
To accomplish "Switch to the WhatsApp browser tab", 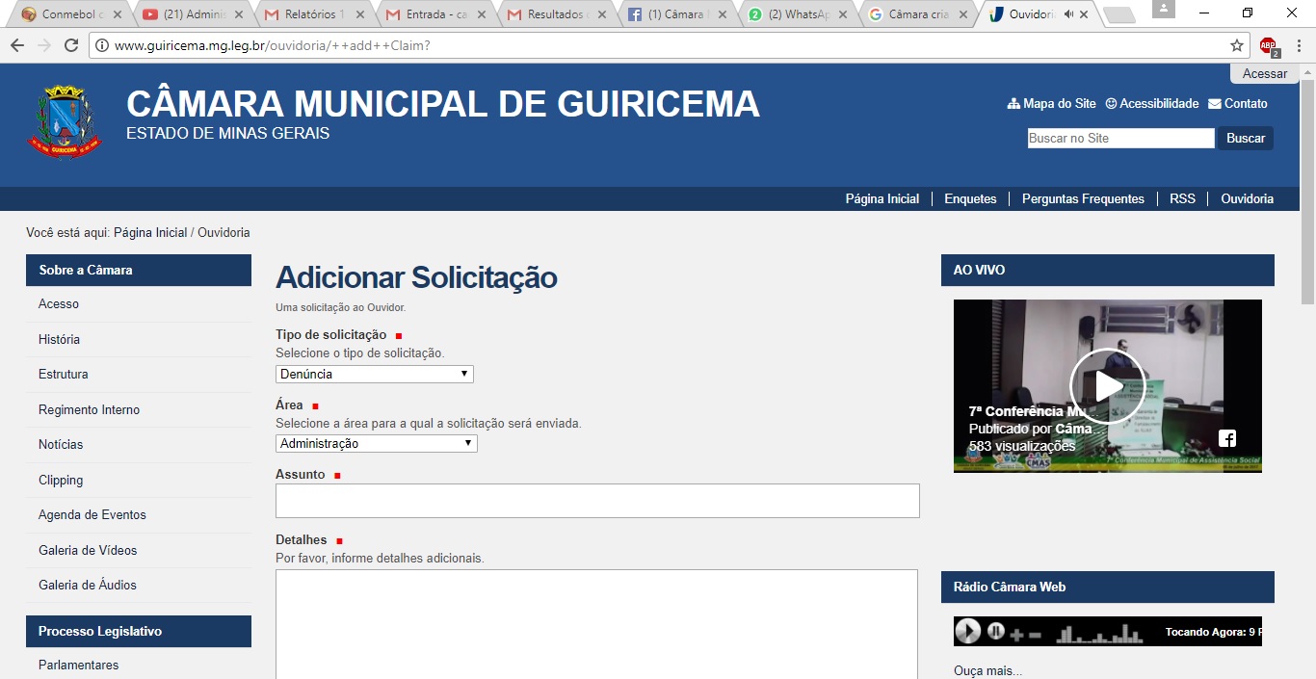I will [796, 14].
